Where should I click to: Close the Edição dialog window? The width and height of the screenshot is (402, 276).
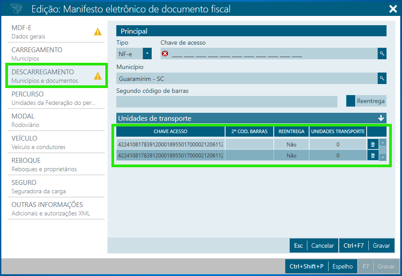tap(392, 9)
